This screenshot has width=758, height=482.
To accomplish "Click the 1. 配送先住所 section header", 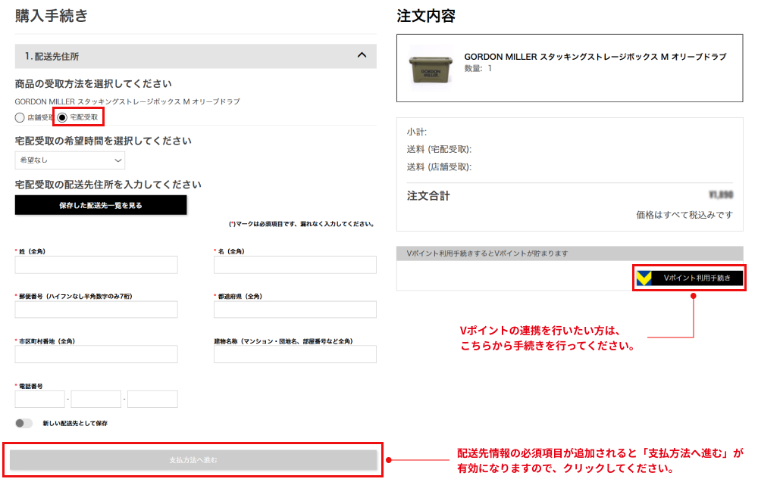I will click(196, 57).
